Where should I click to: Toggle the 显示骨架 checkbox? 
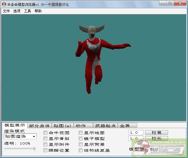click(46, 139)
